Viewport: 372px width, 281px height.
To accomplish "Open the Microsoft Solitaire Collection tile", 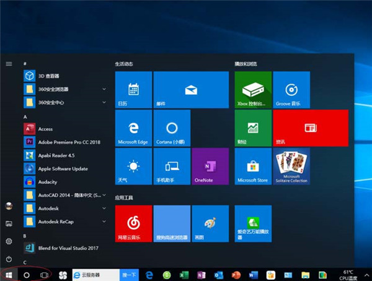I will [x=291, y=166].
